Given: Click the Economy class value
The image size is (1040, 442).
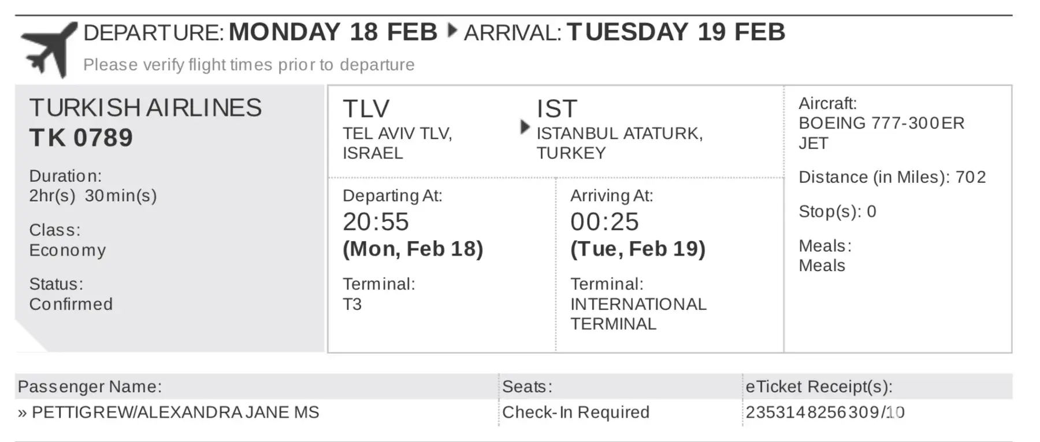Looking at the screenshot, I should click(x=68, y=250).
